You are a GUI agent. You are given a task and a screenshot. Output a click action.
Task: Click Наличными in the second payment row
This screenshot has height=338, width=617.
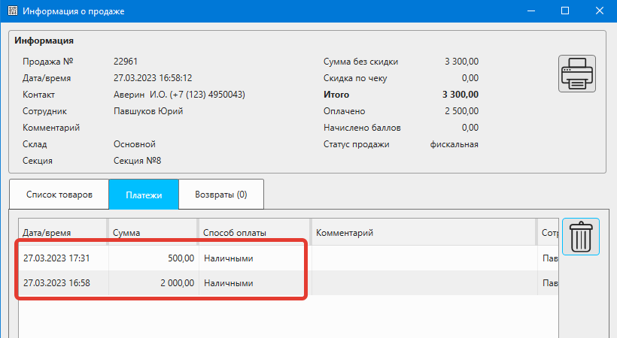(229, 283)
